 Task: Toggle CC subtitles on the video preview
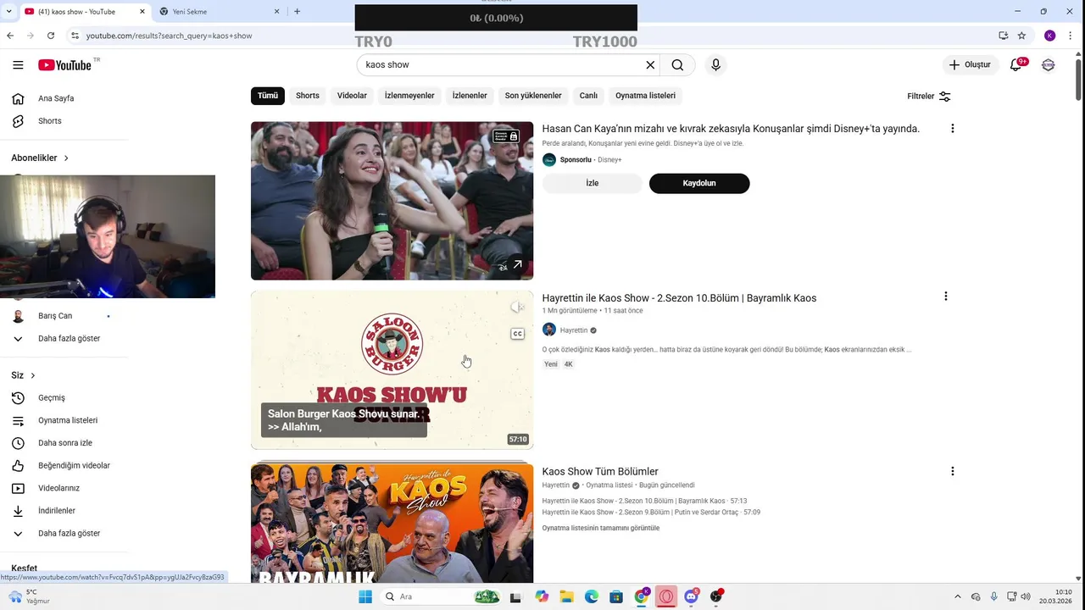[x=517, y=334]
